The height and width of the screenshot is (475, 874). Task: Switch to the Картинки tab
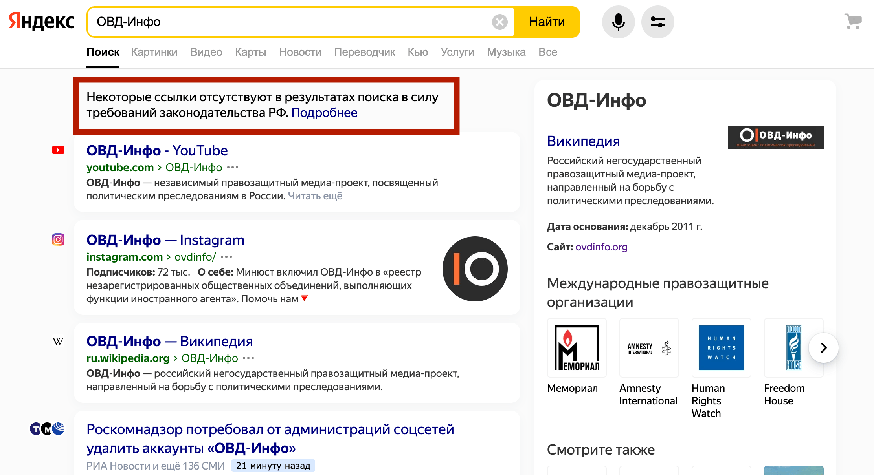pyautogui.click(x=154, y=52)
